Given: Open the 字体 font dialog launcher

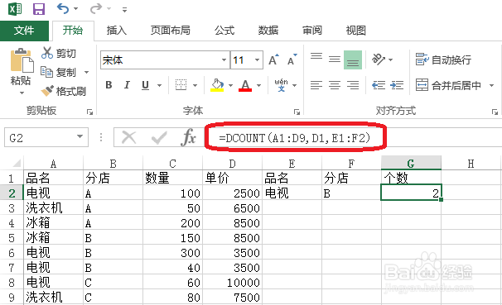Looking at the screenshot, I should pos(297,112).
